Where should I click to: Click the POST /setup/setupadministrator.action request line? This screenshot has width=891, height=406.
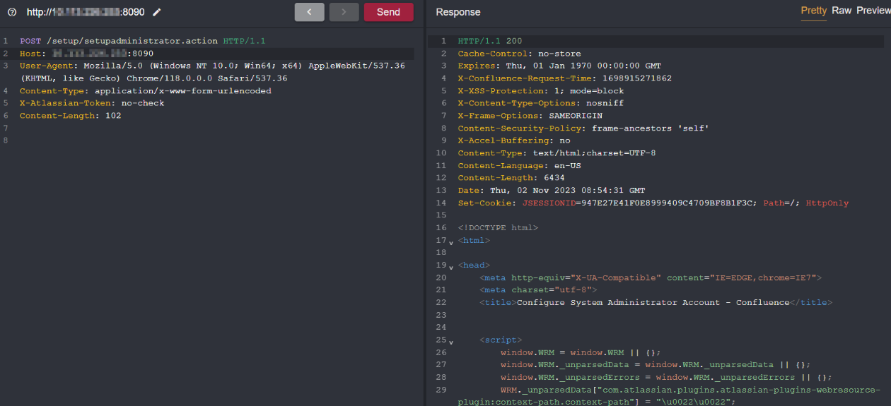coord(142,41)
